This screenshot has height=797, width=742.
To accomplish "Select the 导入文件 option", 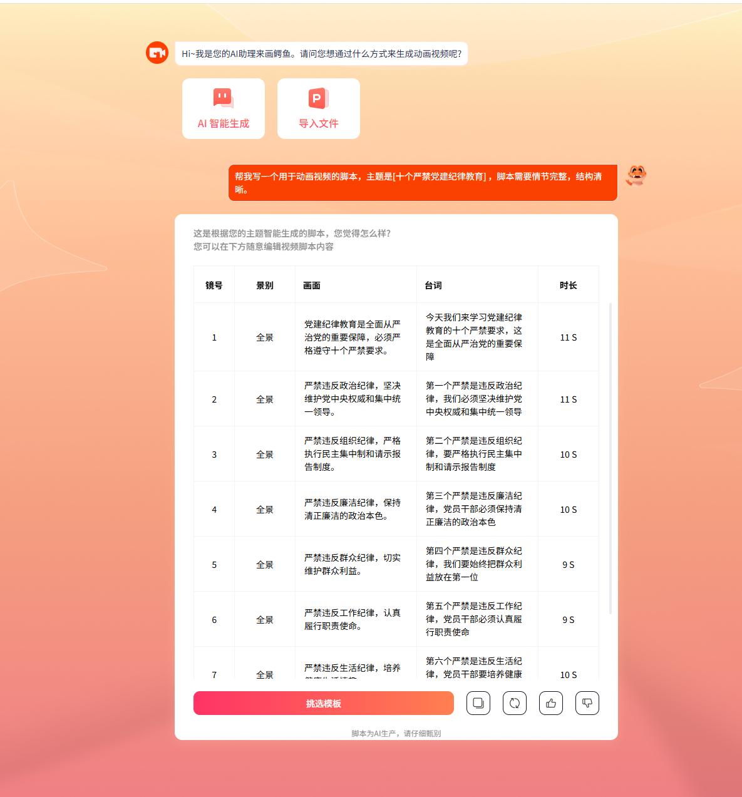I will [318, 108].
